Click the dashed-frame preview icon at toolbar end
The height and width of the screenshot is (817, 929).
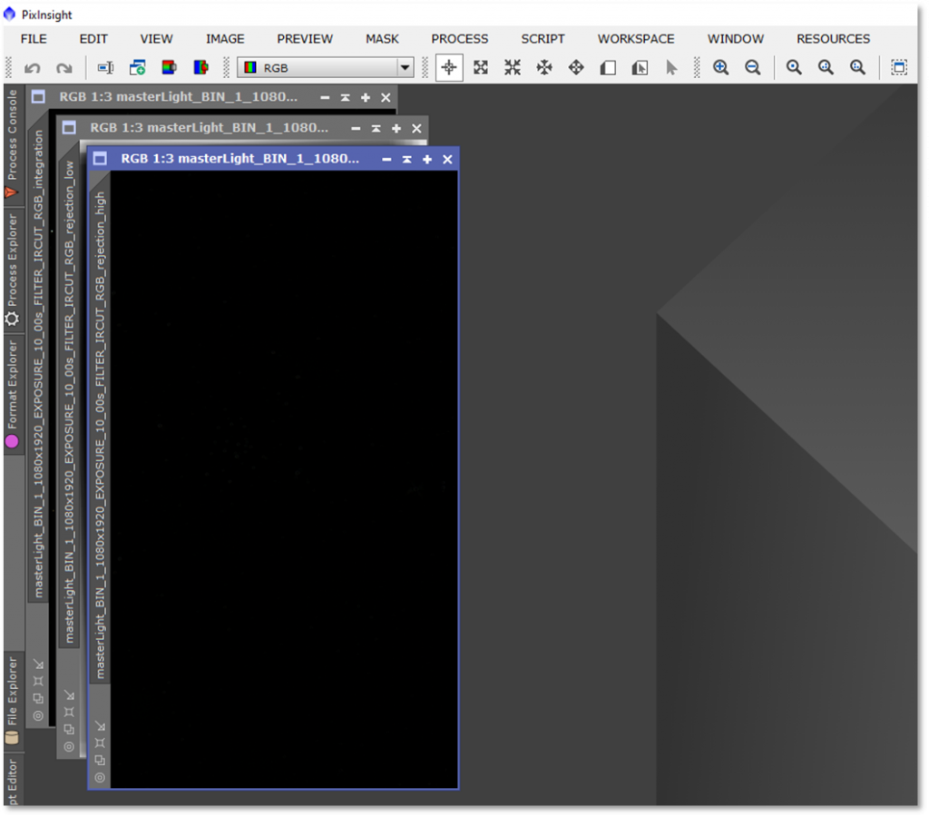tap(898, 68)
